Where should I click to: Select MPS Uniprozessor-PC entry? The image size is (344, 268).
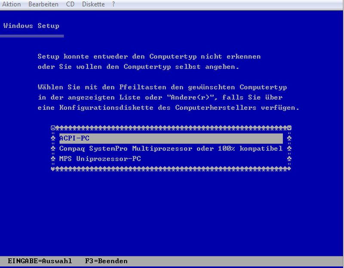(x=100, y=159)
